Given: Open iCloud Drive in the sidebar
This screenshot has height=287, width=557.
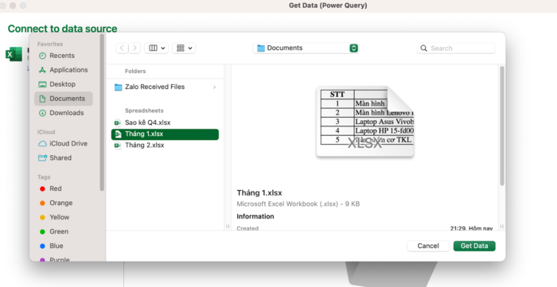Looking at the screenshot, I should pyautogui.click(x=63, y=144).
